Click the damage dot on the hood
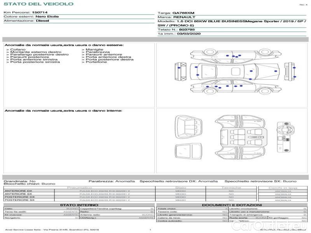This screenshot has width=311, height=233. click(x=197, y=74)
